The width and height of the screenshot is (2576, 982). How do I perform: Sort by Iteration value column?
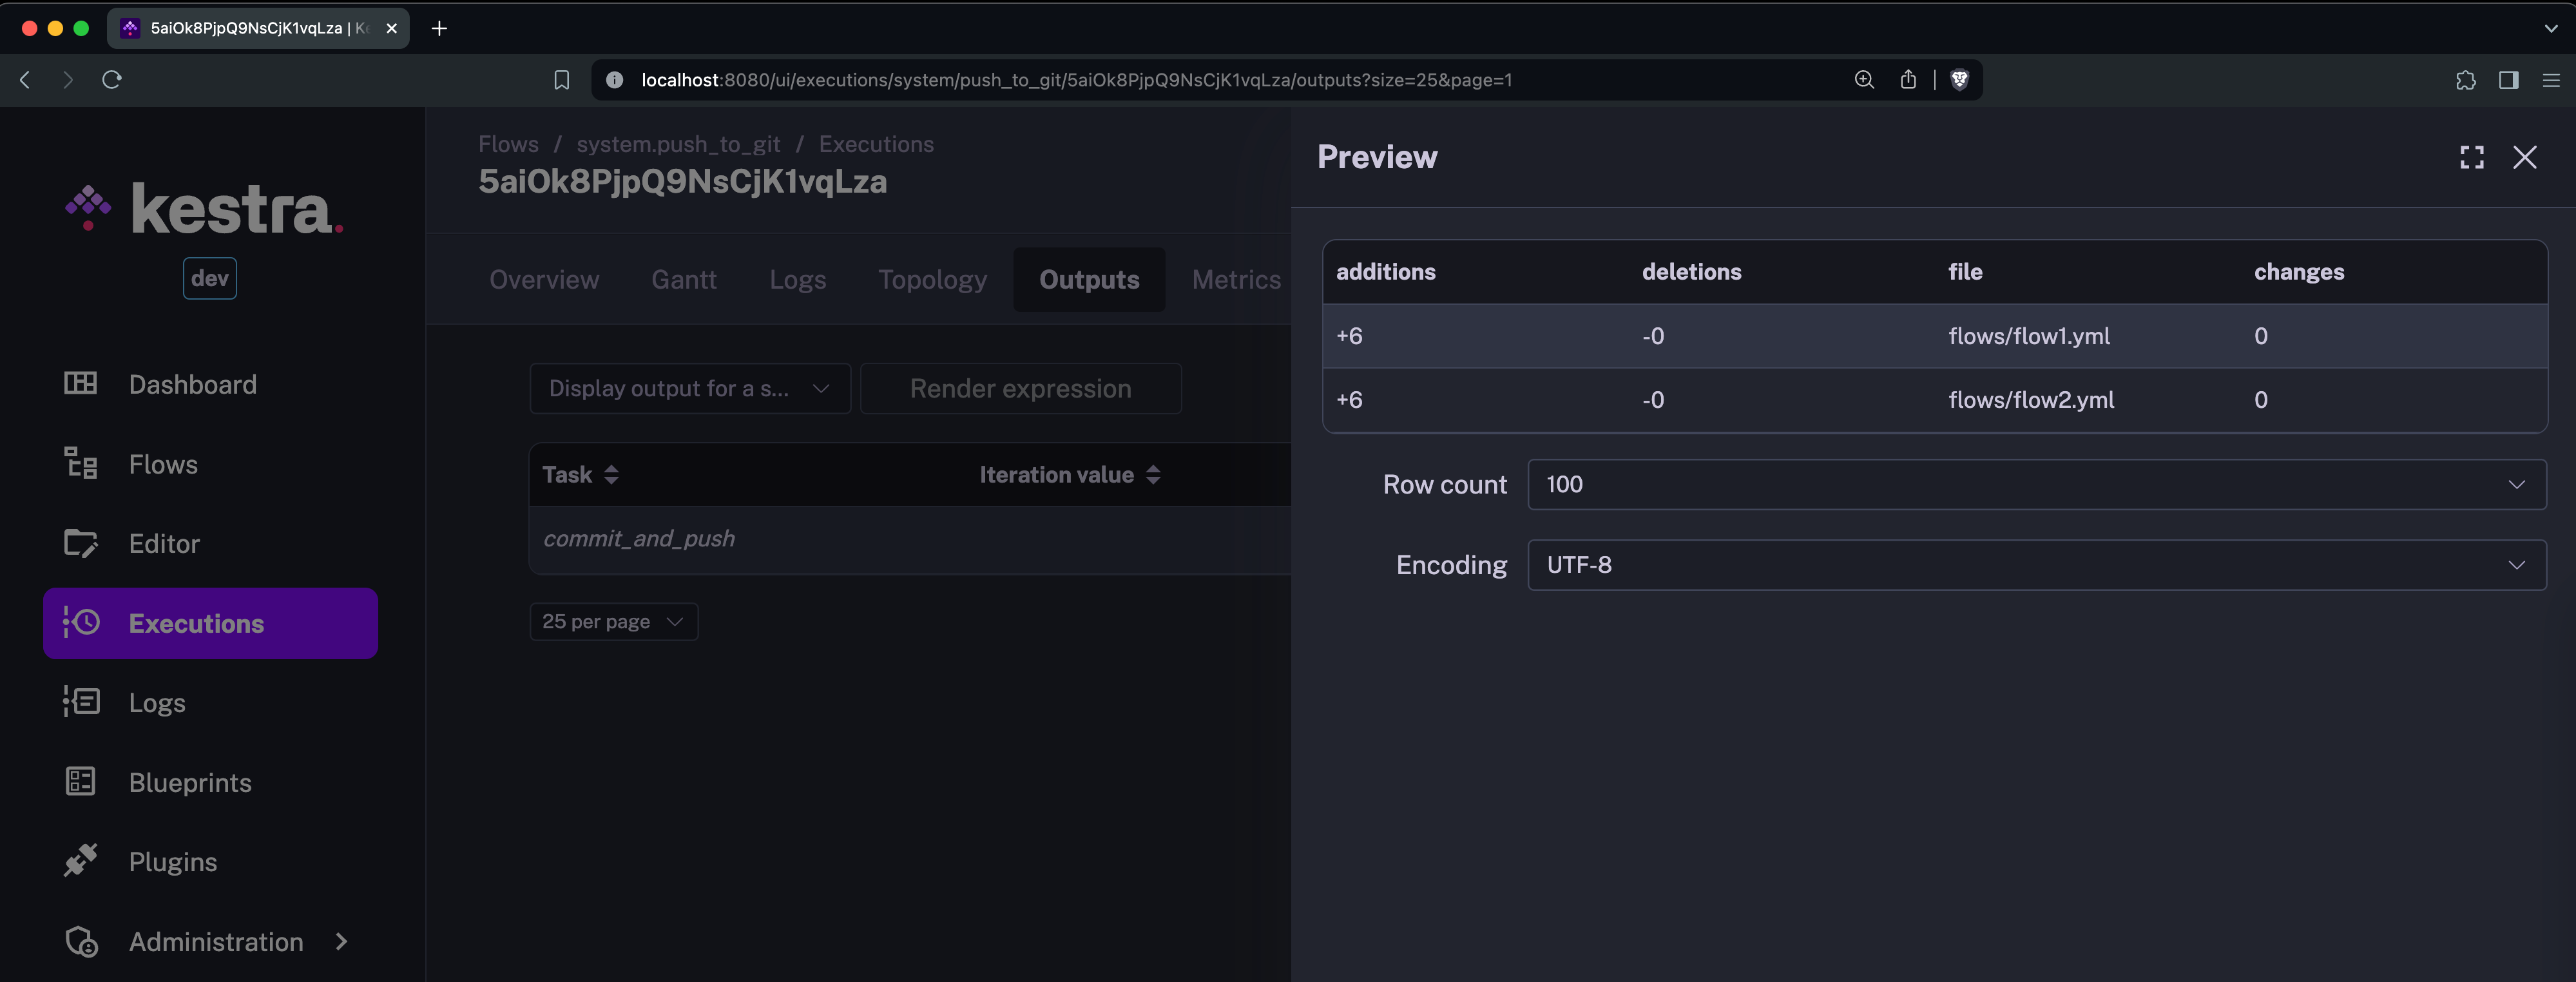tap(1153, 475)
